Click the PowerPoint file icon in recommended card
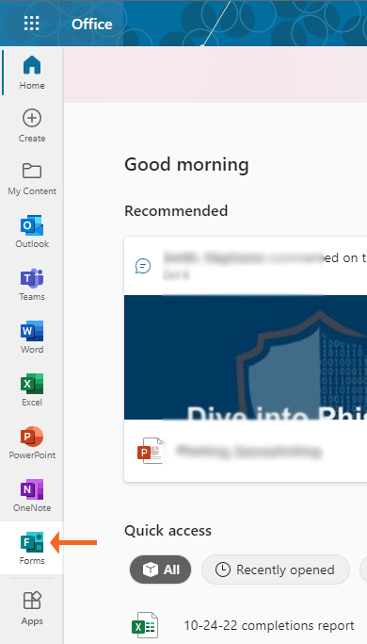The height and width of the screenshot is (644, 367). pos(150,451)
